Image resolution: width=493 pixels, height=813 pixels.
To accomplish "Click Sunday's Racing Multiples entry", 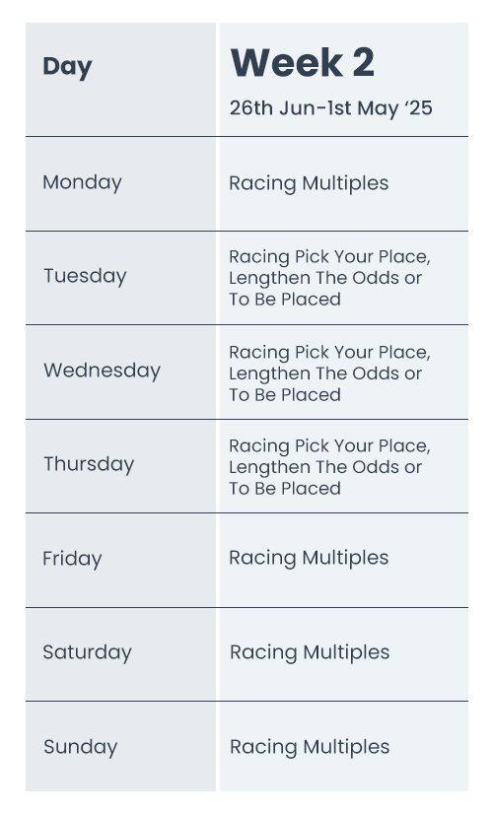I will pyautogui.click(x=310, y=747).
